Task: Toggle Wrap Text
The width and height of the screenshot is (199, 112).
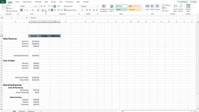Action: coord(68,6)
